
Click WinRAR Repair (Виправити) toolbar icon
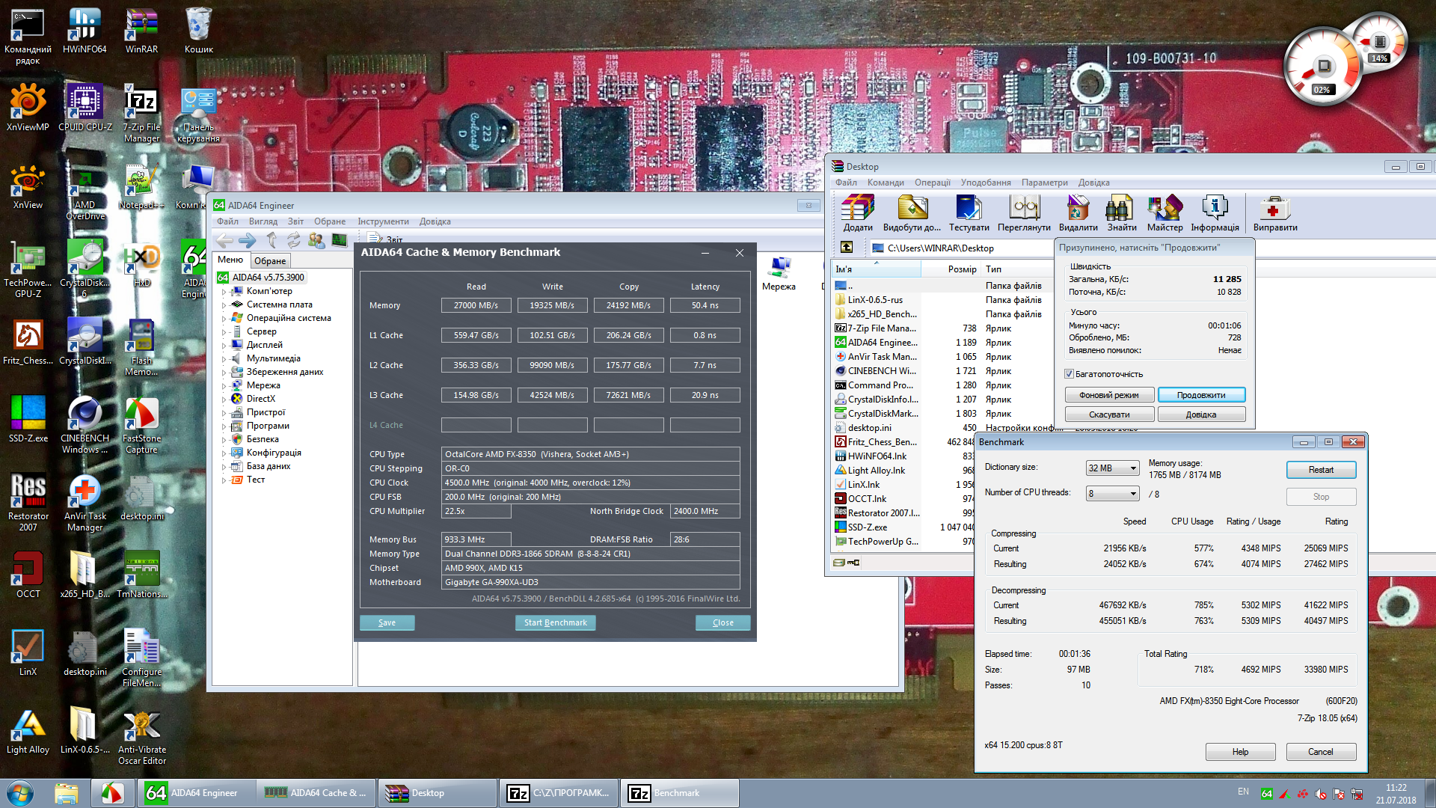click(x=1274, y=209)
